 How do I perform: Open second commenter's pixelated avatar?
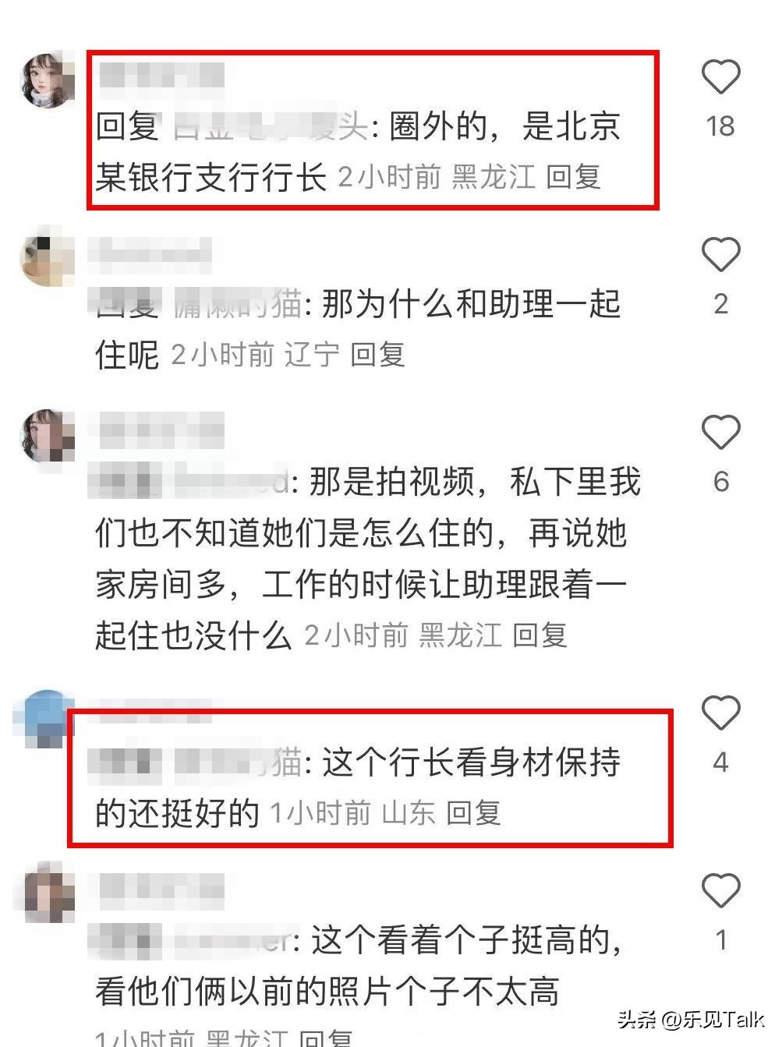coord(48,257)
